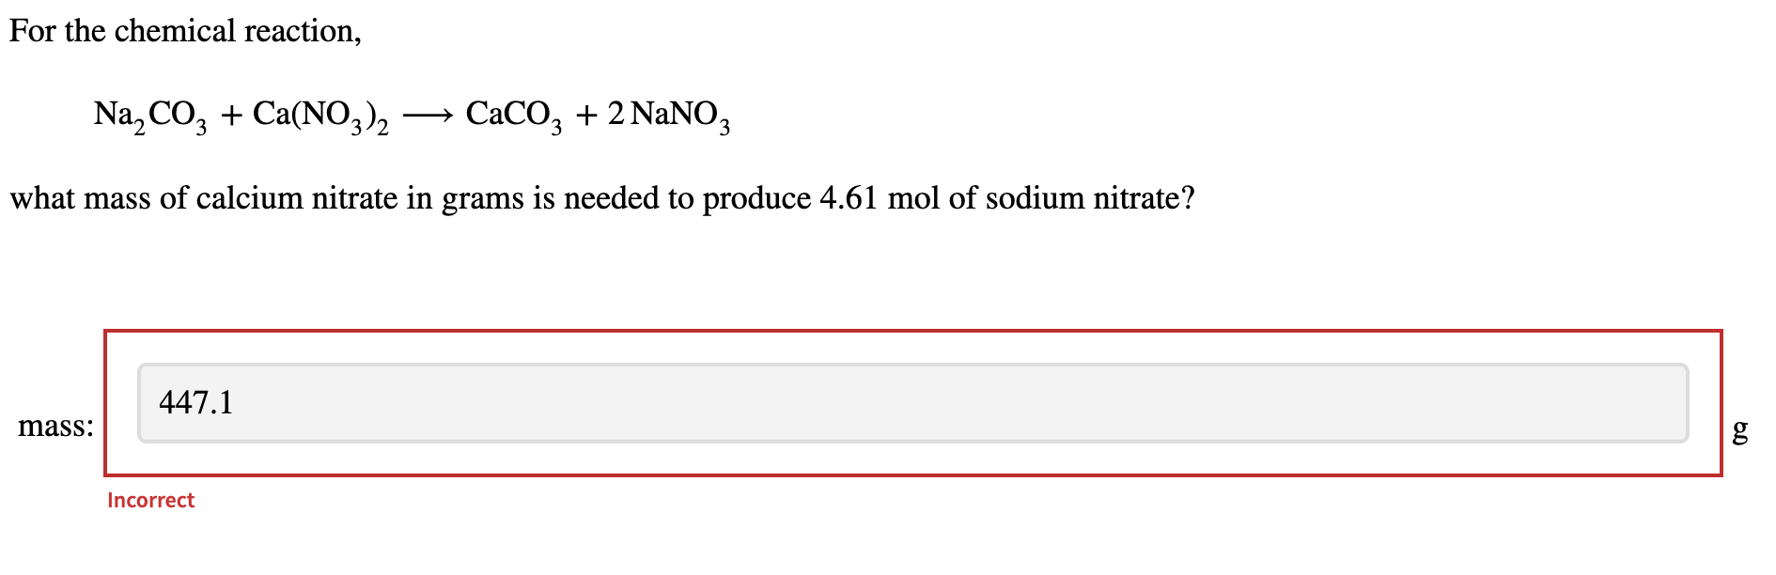Image resolution: width=1776 pixels, height=575 pixels.
Task: Click the heading For the chemical reaction
Action: point(185,29)
